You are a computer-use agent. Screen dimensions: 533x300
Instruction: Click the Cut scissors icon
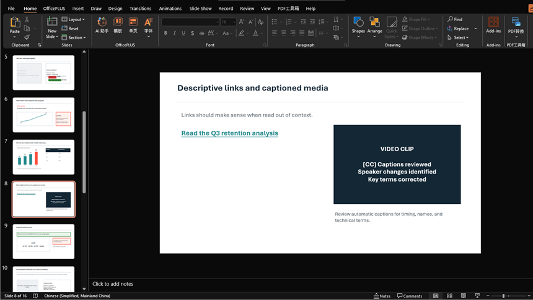click(x=27, y=19)
